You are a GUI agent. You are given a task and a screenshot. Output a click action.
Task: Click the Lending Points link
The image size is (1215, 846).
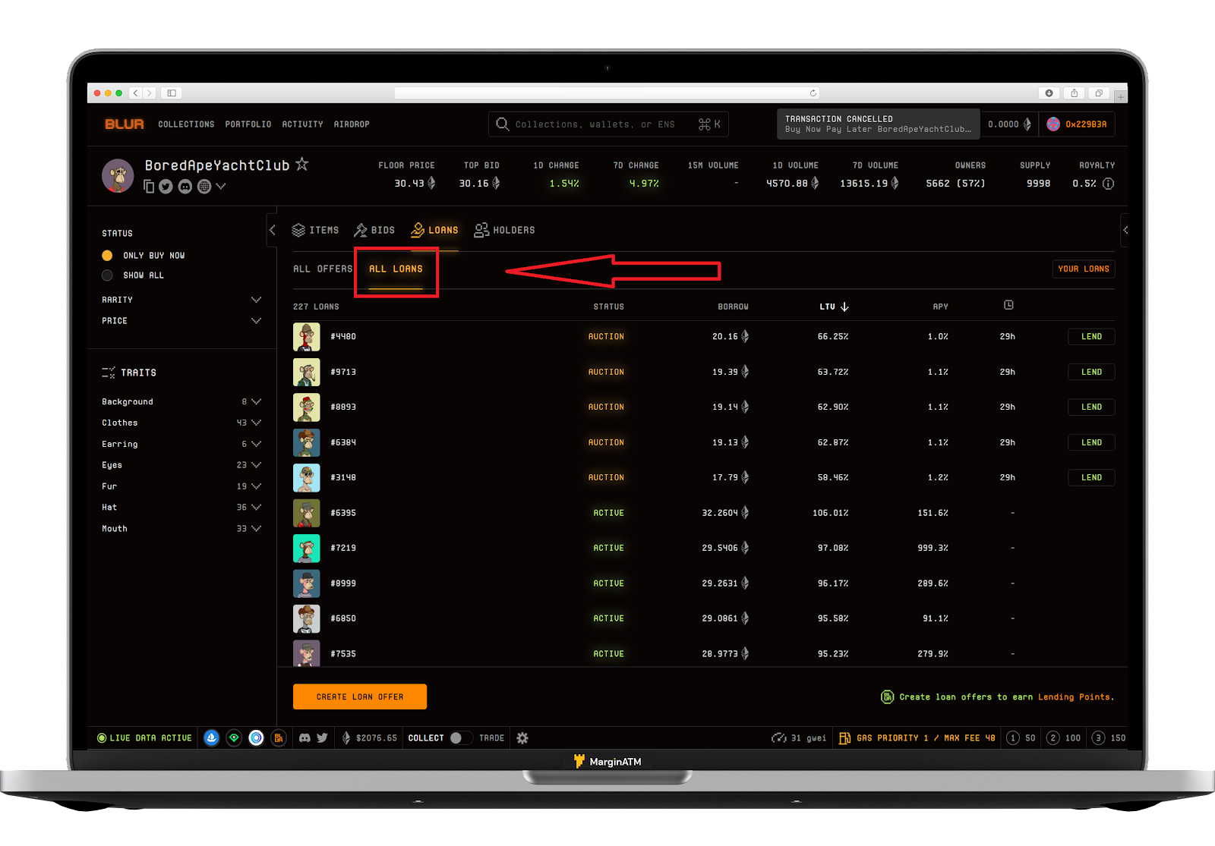pos(1075,697)
